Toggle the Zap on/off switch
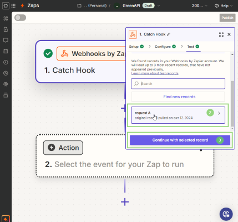The height and width of the screenshot is (222, 238). tap(21, 18)
